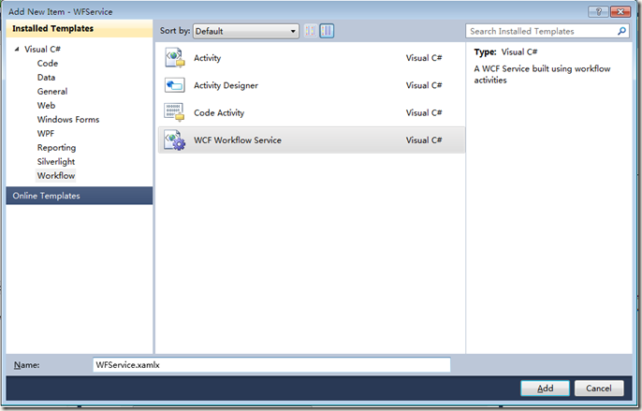Image resolution: width=642 pixels, height=411 pixels.
Task: Click the Activity template icon
Action: 174,58
